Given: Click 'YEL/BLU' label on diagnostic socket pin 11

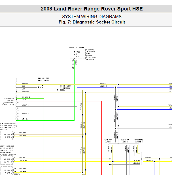Looking at the screenshot, I should pos(26,105).
